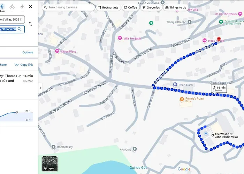Screen dimensions: 244x174
Task: Filter by Restaurants chip
Action: point(108,7)
